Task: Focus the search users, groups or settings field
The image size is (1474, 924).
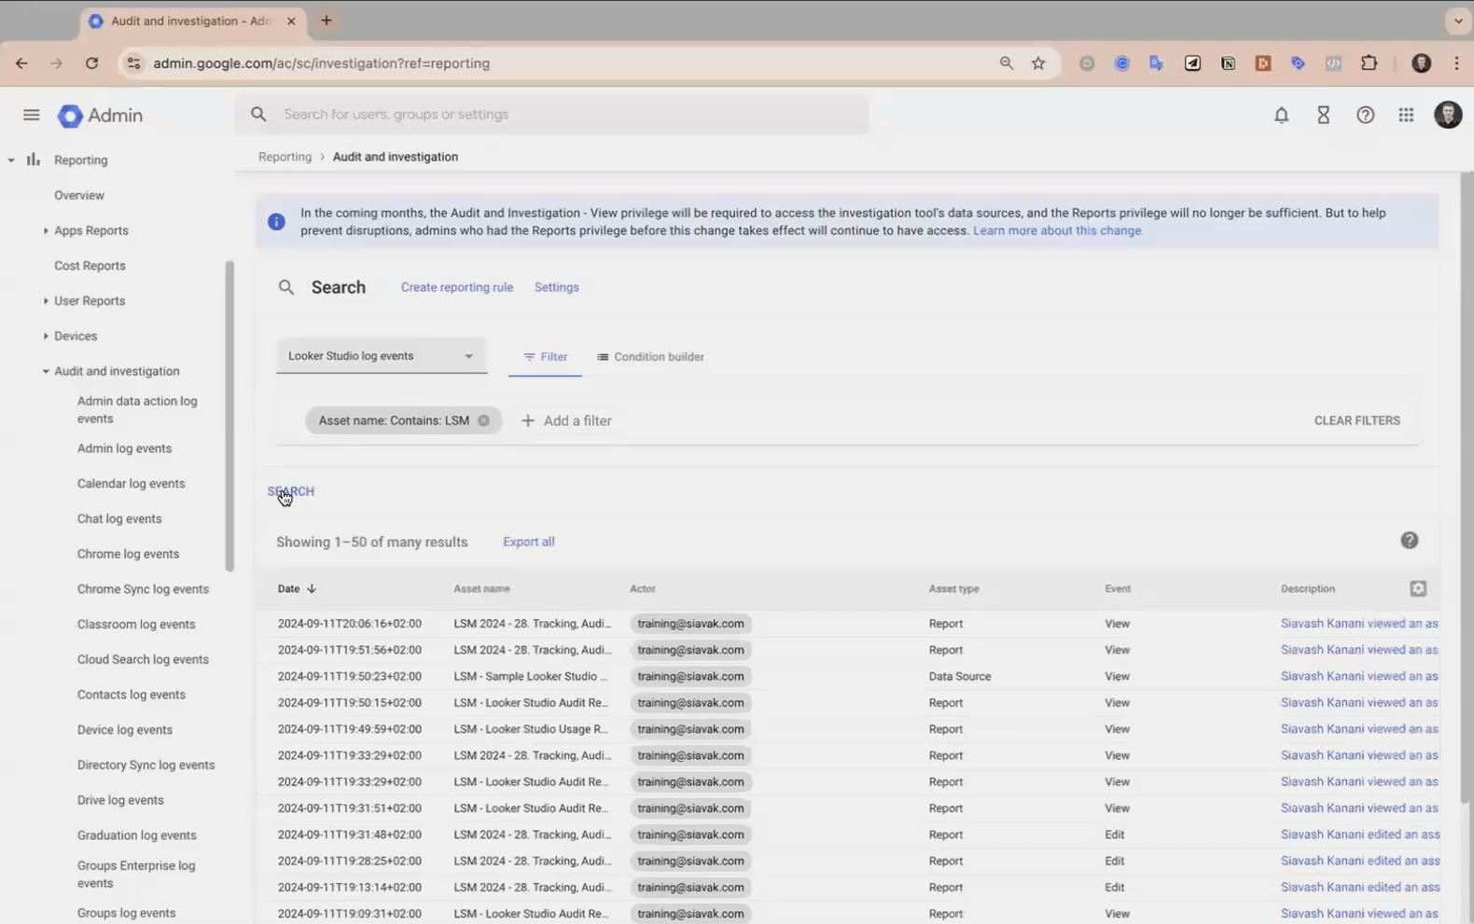Action: pos(552,115)
